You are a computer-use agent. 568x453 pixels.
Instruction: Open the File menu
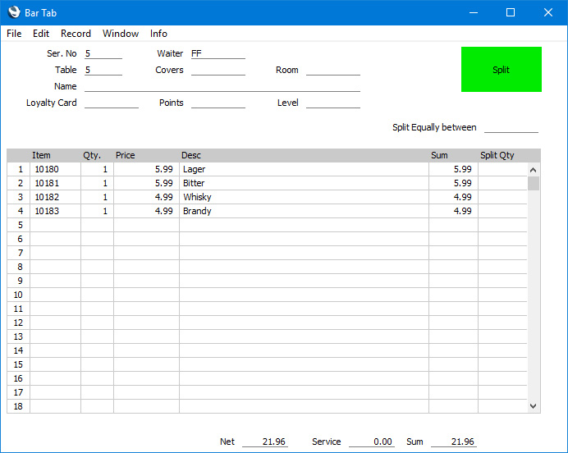coord(14,34)
